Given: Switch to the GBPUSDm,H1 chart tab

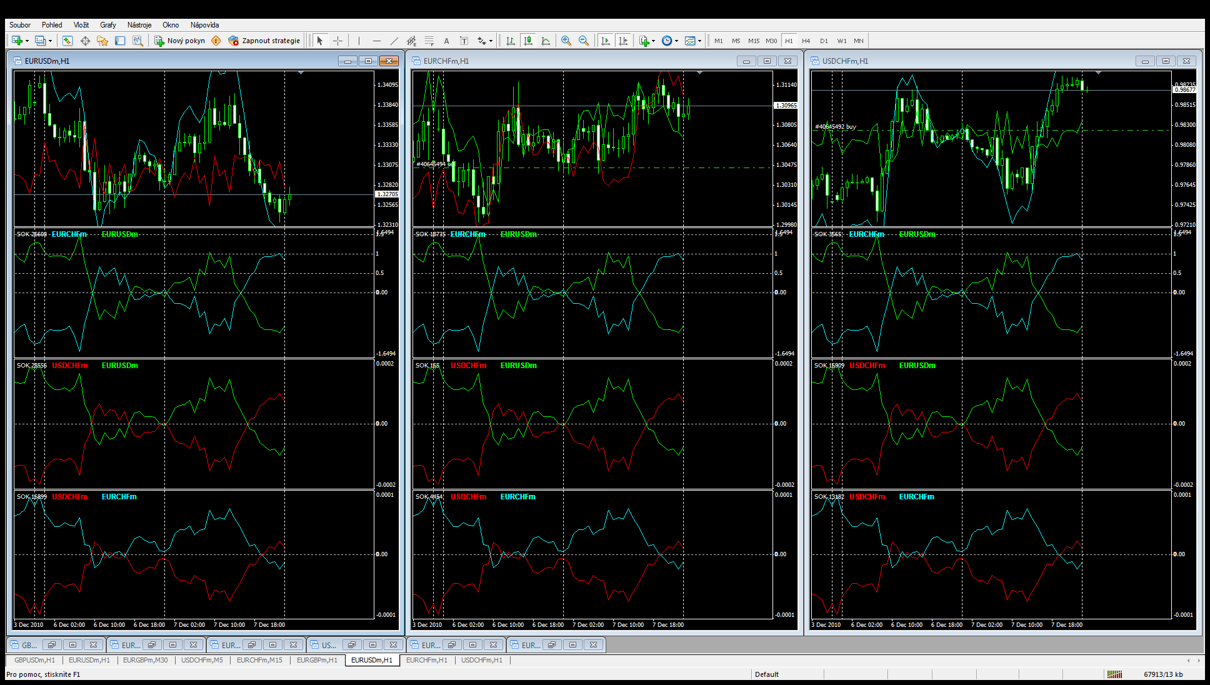Looking at the screenshot, I should pos(34,660).
